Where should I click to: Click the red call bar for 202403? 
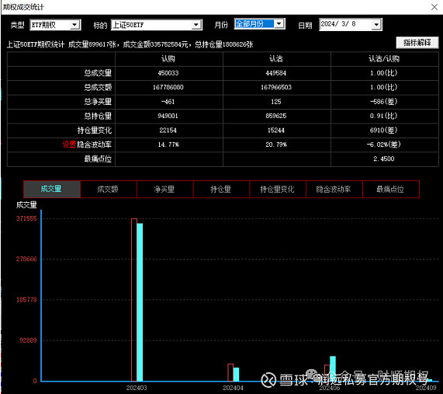point(134,300)
